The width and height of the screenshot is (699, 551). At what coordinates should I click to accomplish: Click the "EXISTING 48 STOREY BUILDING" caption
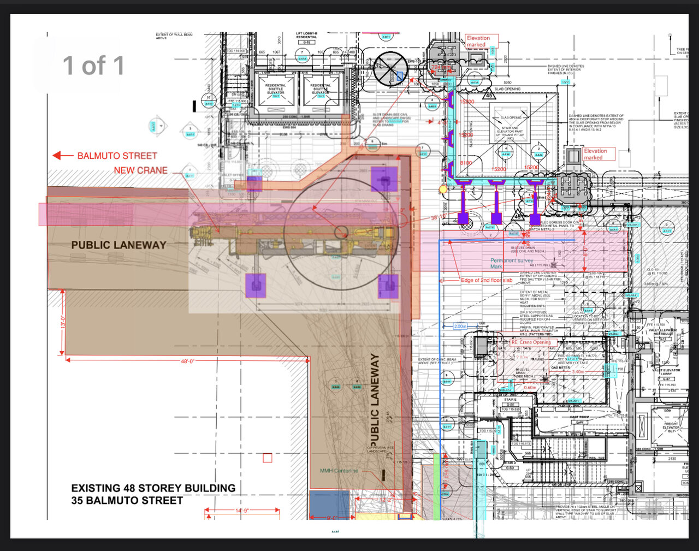tap(153, 488)
